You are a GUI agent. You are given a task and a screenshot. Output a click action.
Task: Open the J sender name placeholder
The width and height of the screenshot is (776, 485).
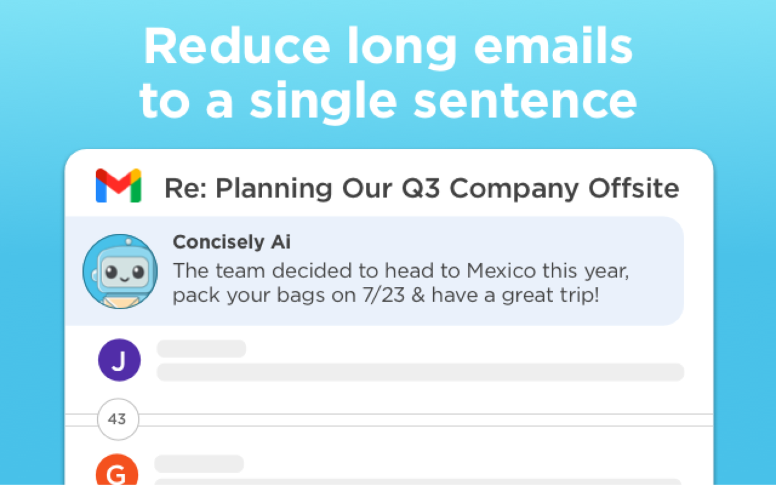[202, 349]
